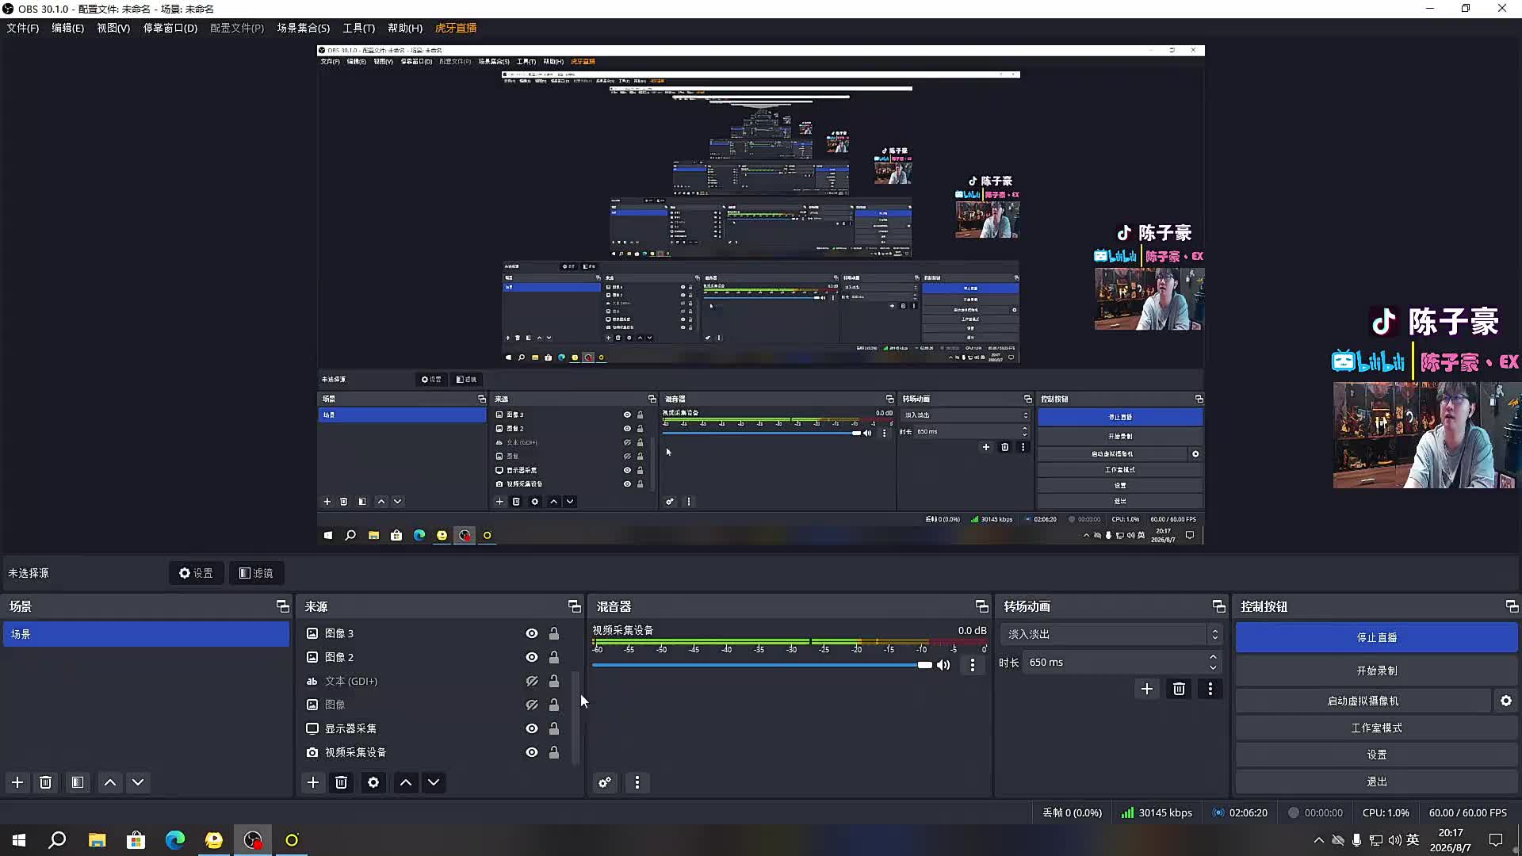Open the 帮助(H) menu

pos(405,28)
